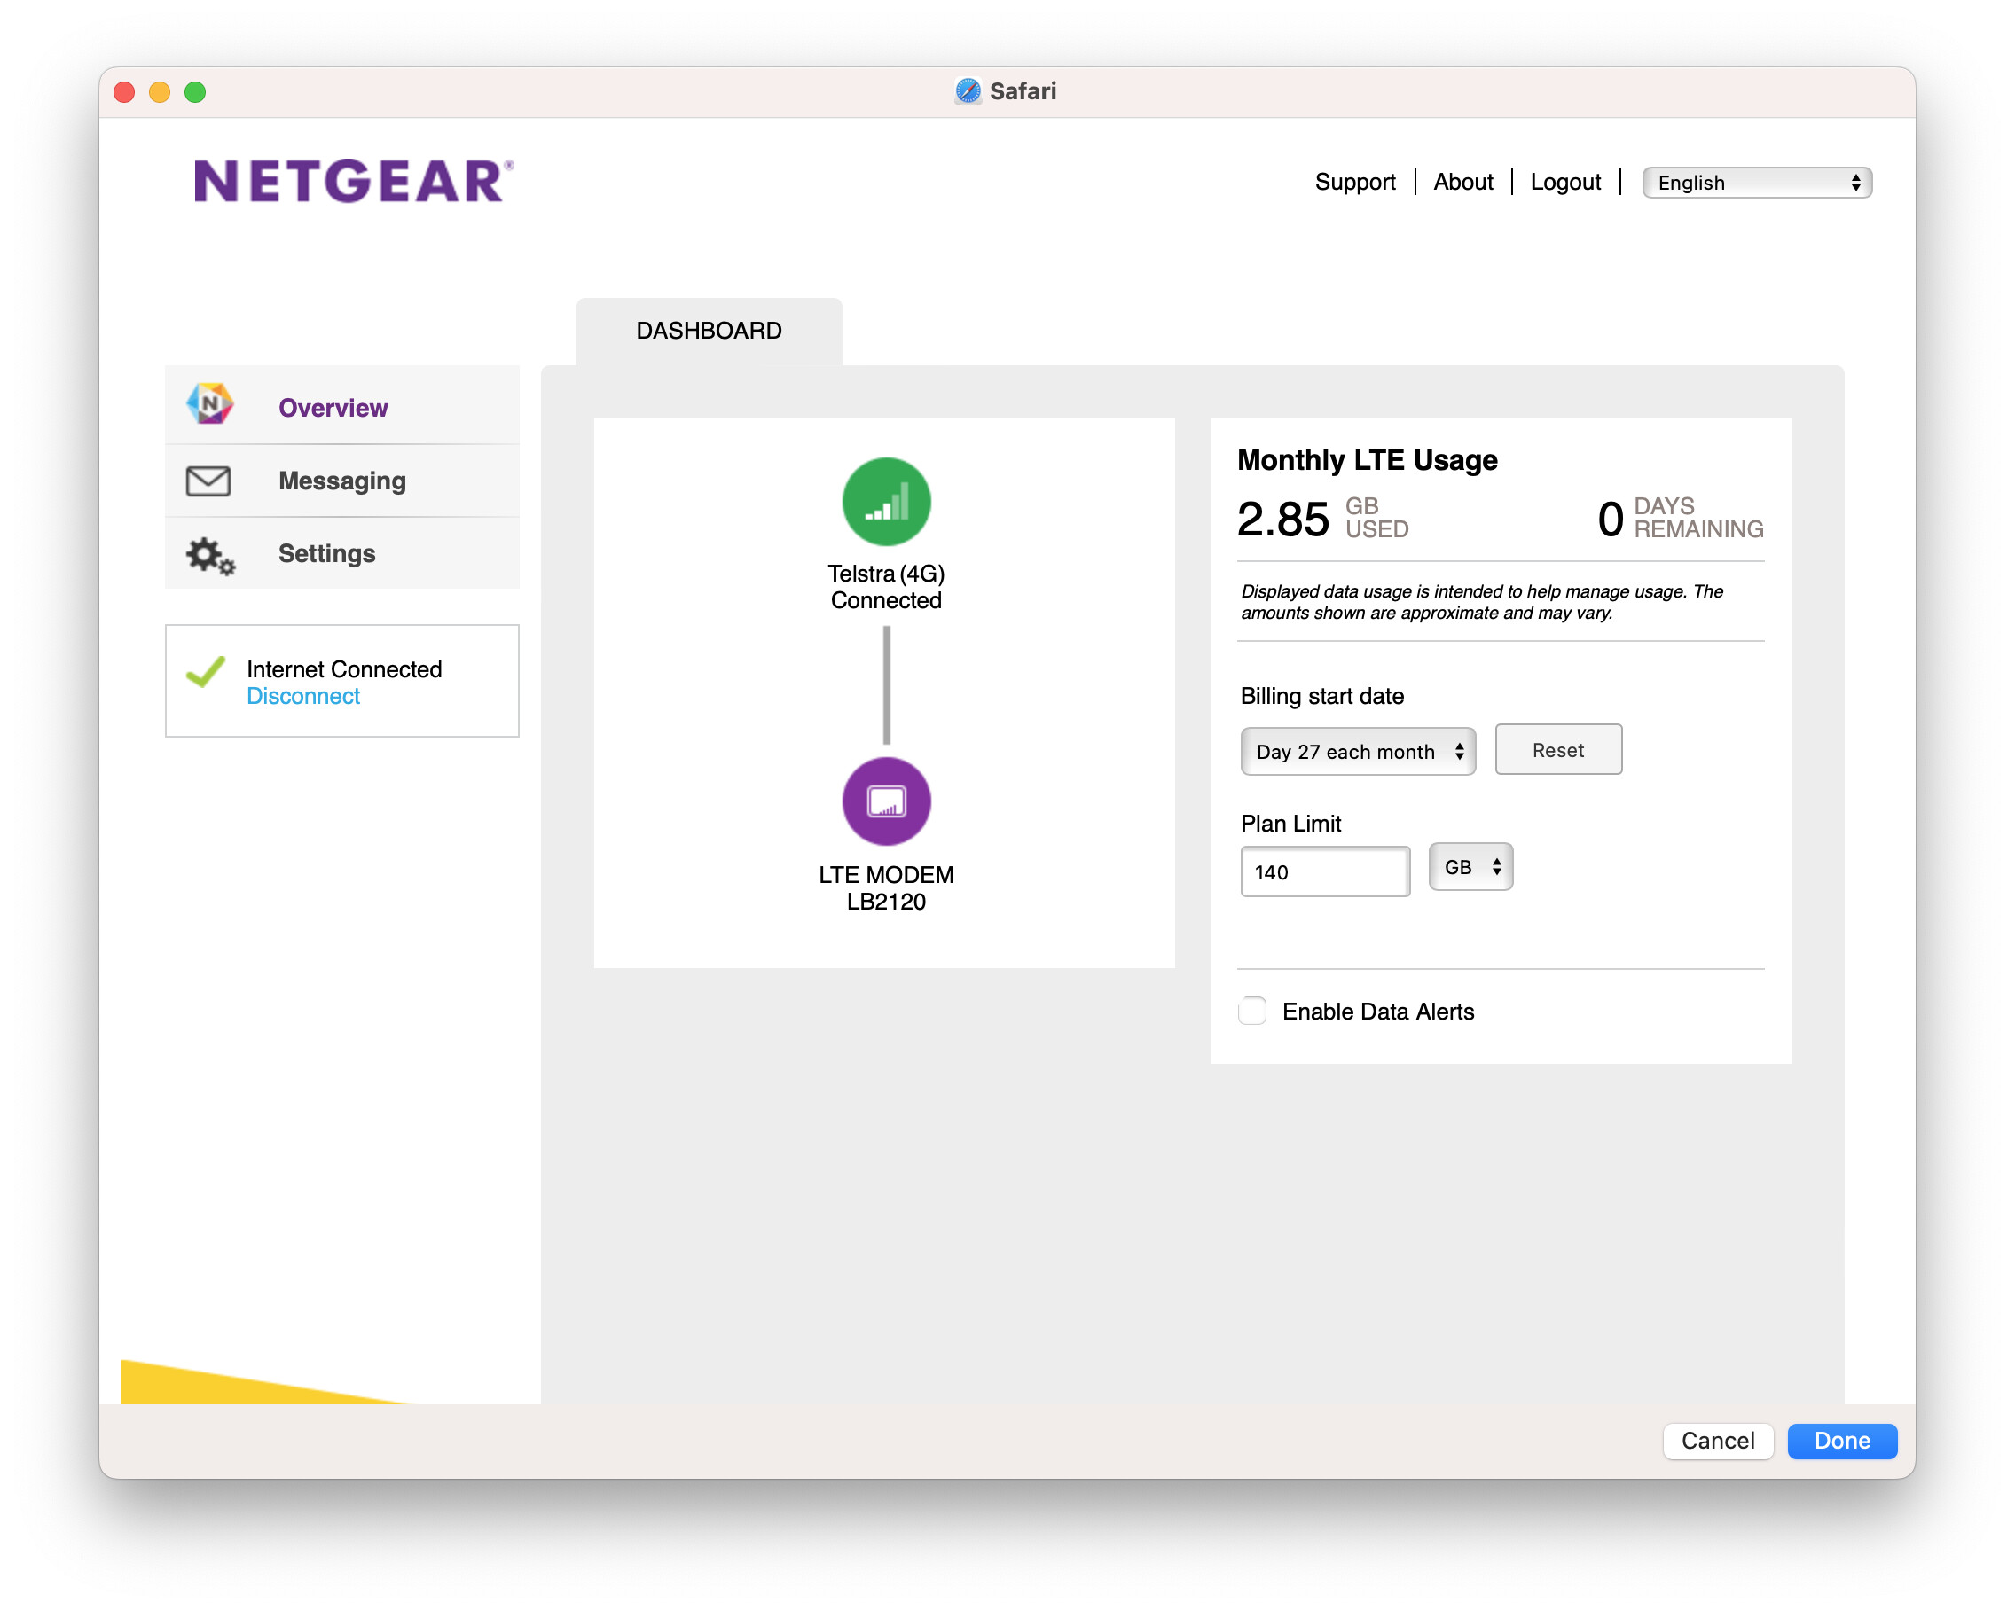Click the blue Done button
The width and height of the screenshot is (2015, 1610).
click(1841, 1440)
